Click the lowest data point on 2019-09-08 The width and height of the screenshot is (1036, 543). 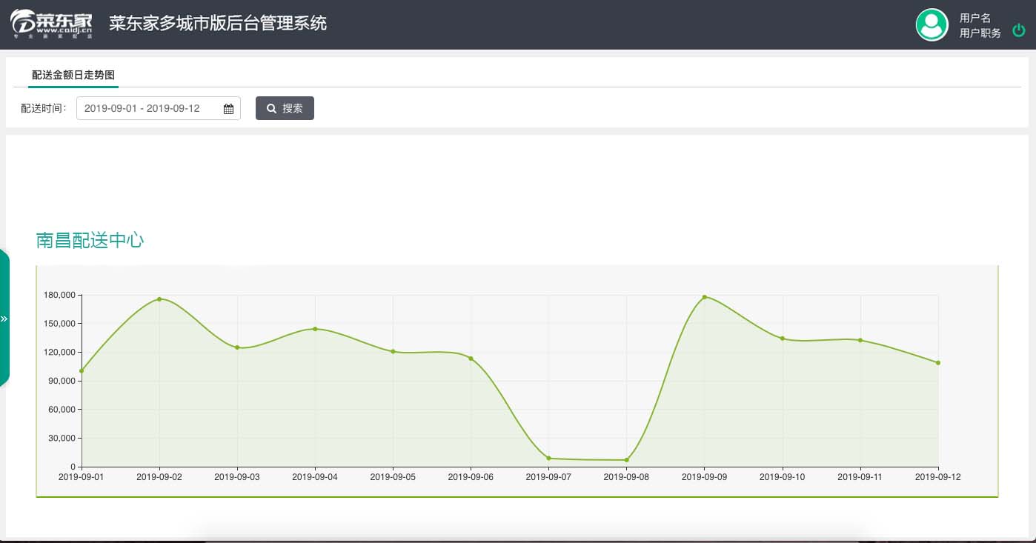pos(626,460)
